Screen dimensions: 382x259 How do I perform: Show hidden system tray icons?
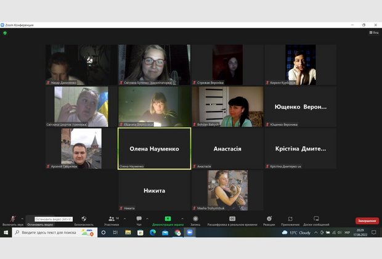[x=315, y=232]
